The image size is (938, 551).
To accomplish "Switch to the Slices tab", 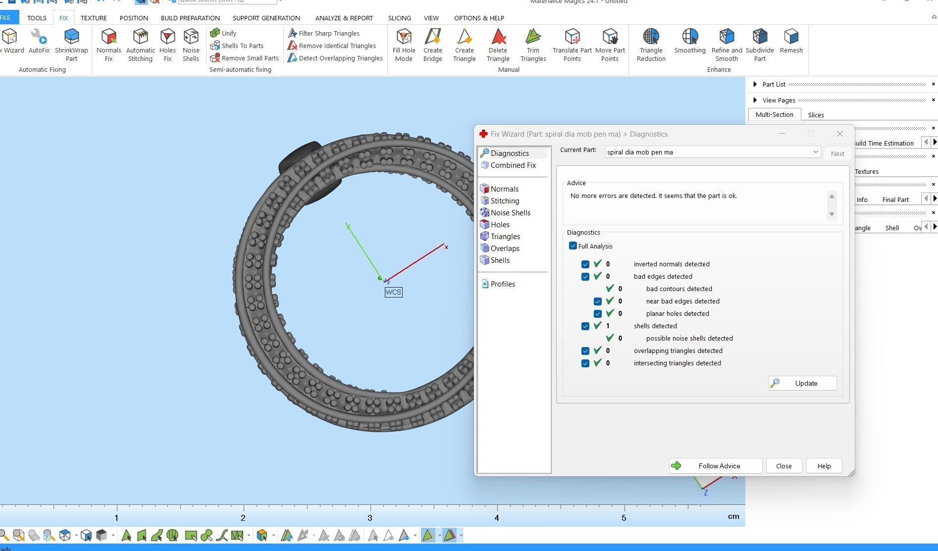I will [816, 115].
